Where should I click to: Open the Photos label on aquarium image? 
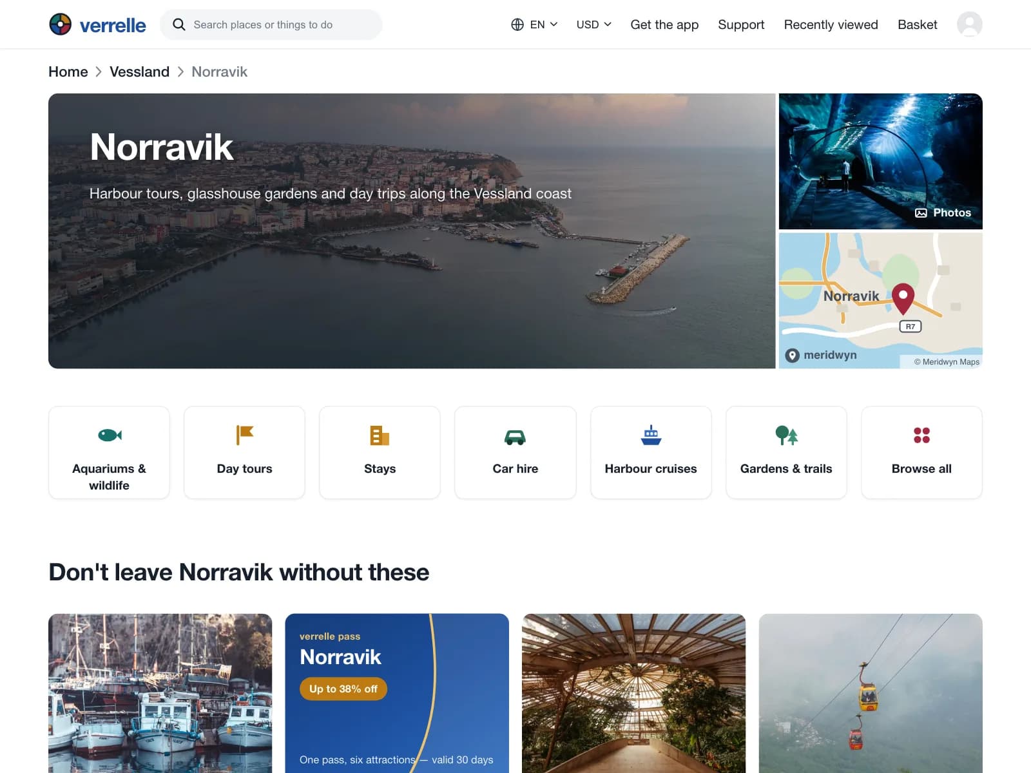point(952,213)
